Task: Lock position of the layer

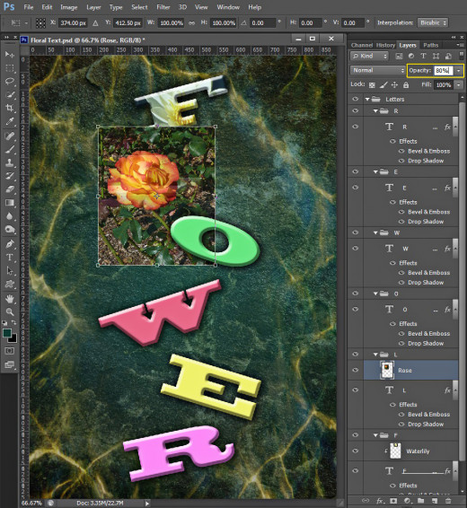Action: click(x=394, y=85)
